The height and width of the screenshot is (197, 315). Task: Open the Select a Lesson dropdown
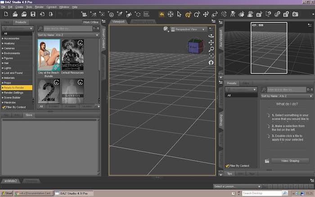pos(237,186)
